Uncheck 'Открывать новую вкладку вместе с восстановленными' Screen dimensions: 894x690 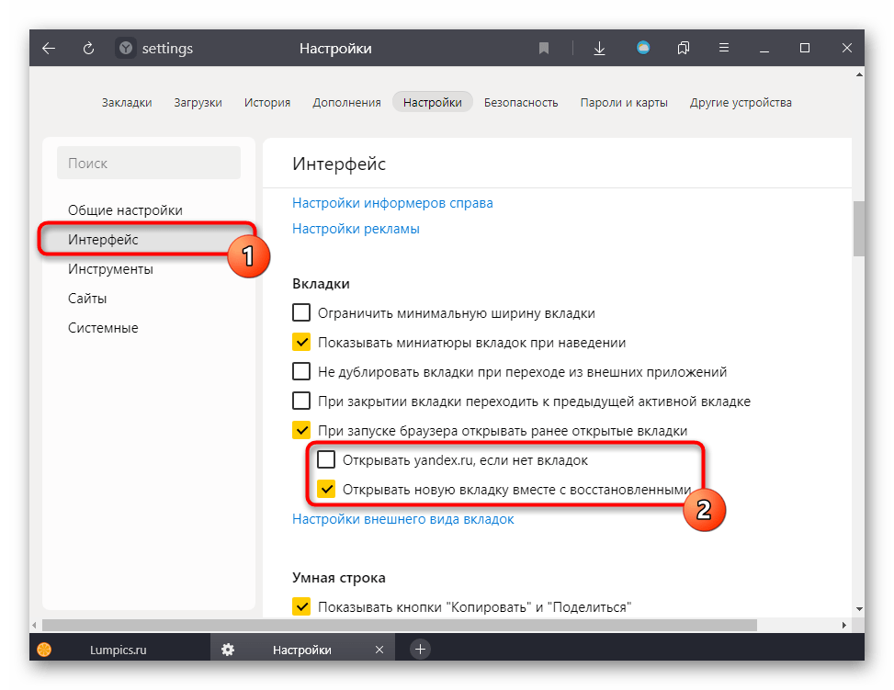tap(326, 490)
